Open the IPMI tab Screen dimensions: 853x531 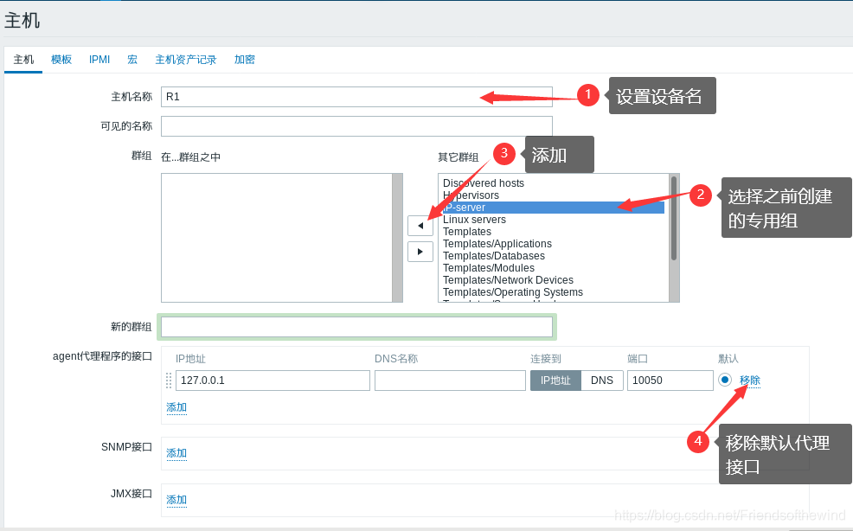(x=99, y=60)
